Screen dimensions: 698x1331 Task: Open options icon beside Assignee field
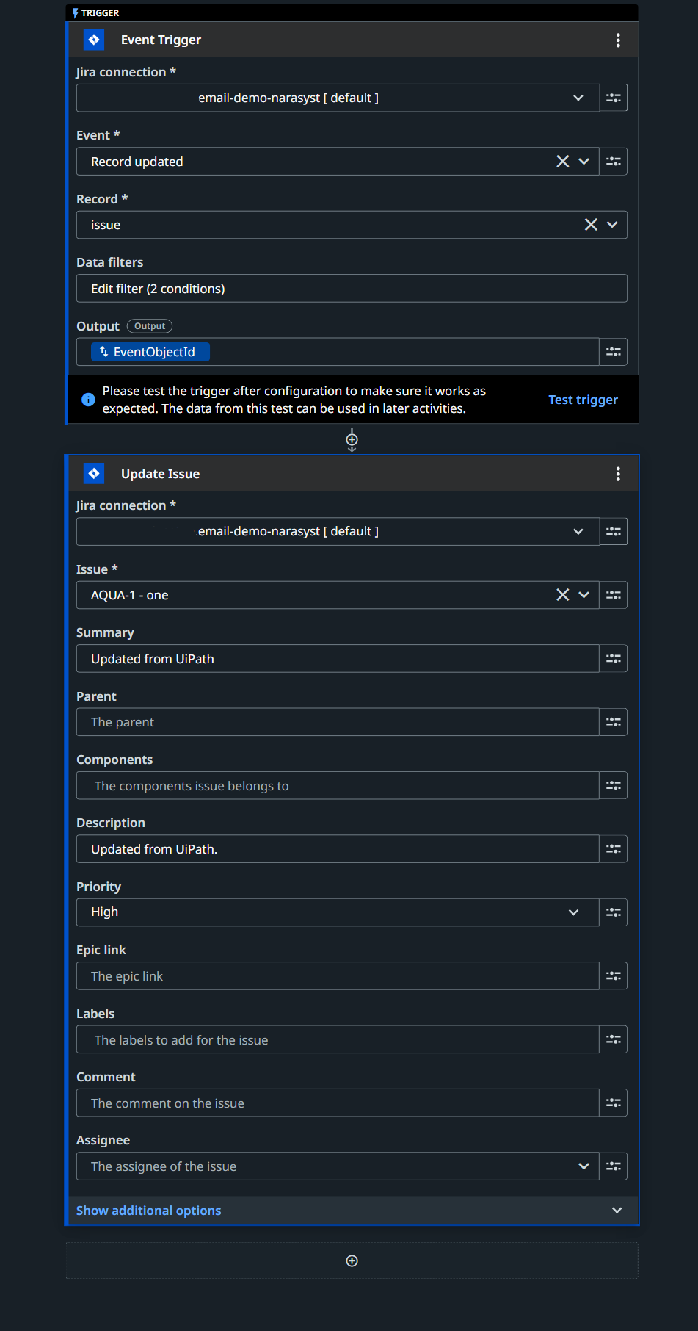pyautogui.click(x=614, y=1166)
